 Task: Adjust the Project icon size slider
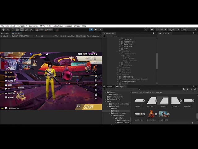(x=192, y=123)
